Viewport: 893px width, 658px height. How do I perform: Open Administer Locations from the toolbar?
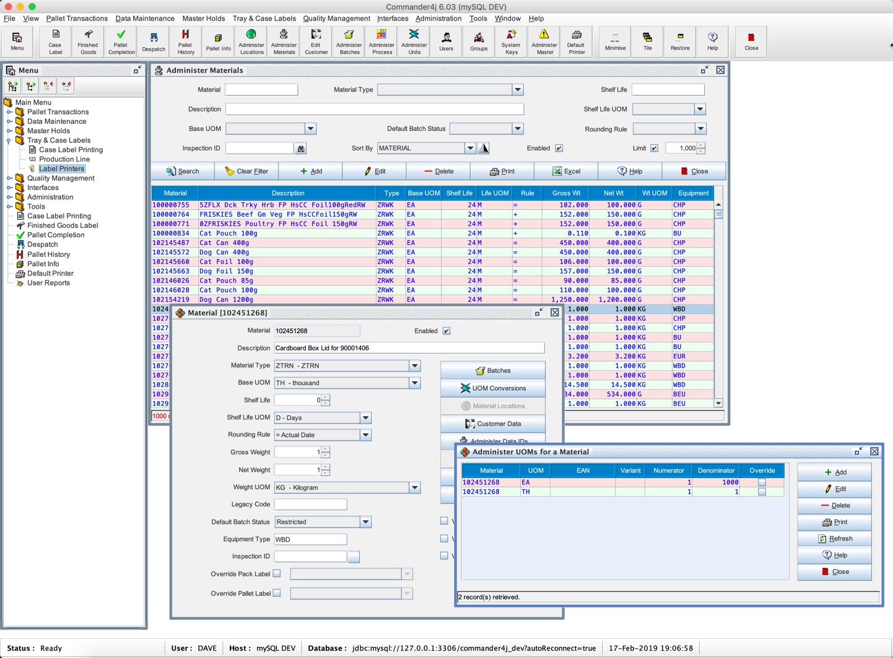point(251,41)
